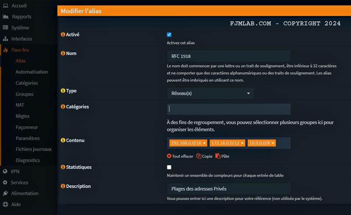Uncheck the Activé alias checkbox
351x215 pixels.
click(x=169, y=35)
